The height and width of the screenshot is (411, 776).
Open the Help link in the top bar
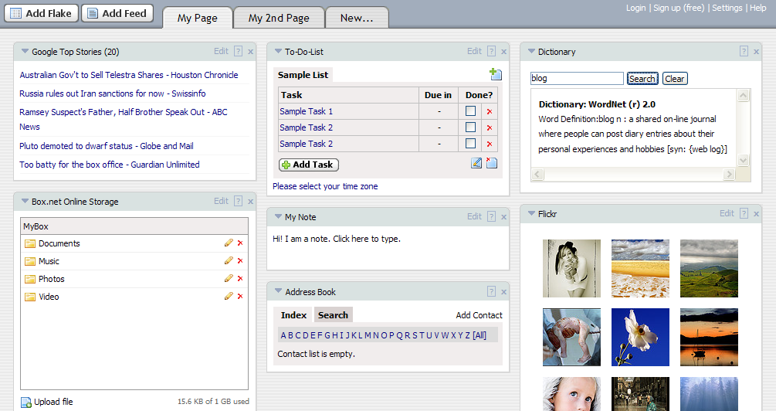757,8
